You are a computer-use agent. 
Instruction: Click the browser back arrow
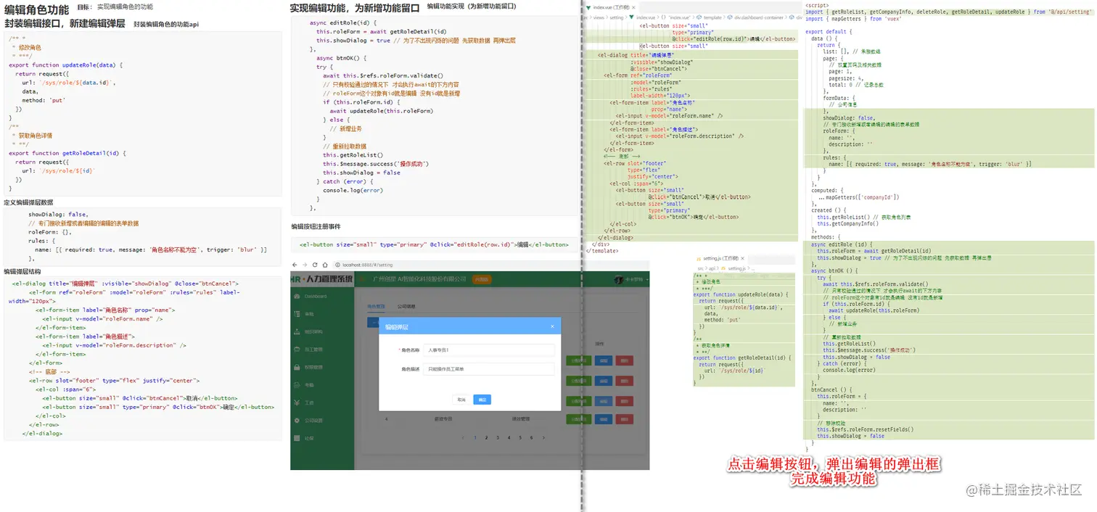click(x=295, y=265)
